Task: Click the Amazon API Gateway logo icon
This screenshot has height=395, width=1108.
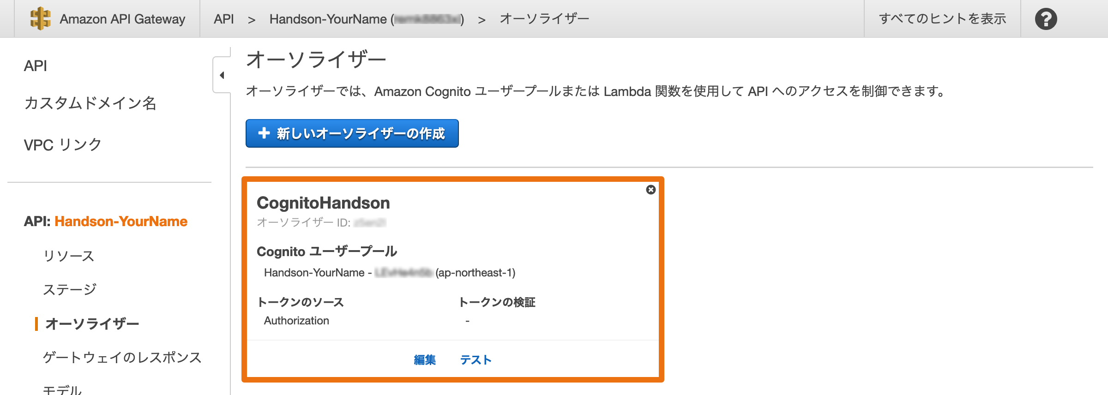Action: [x=40, y=18]
